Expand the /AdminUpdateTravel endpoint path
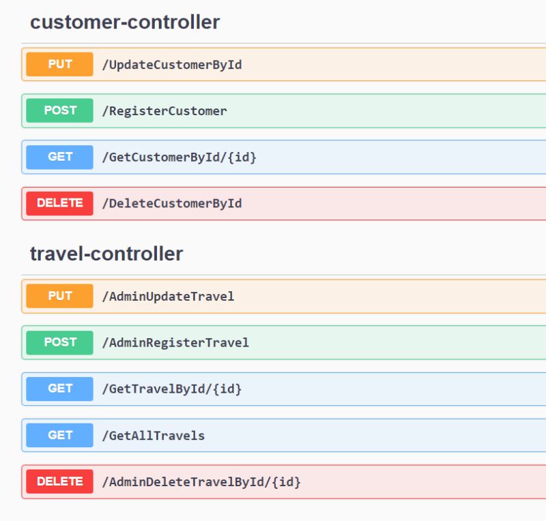The width and height of the screenshot is (546, 521). point(167,296)
